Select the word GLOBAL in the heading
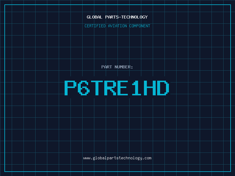The height and width of the screenshot is (176, 235). coord(95,17)
